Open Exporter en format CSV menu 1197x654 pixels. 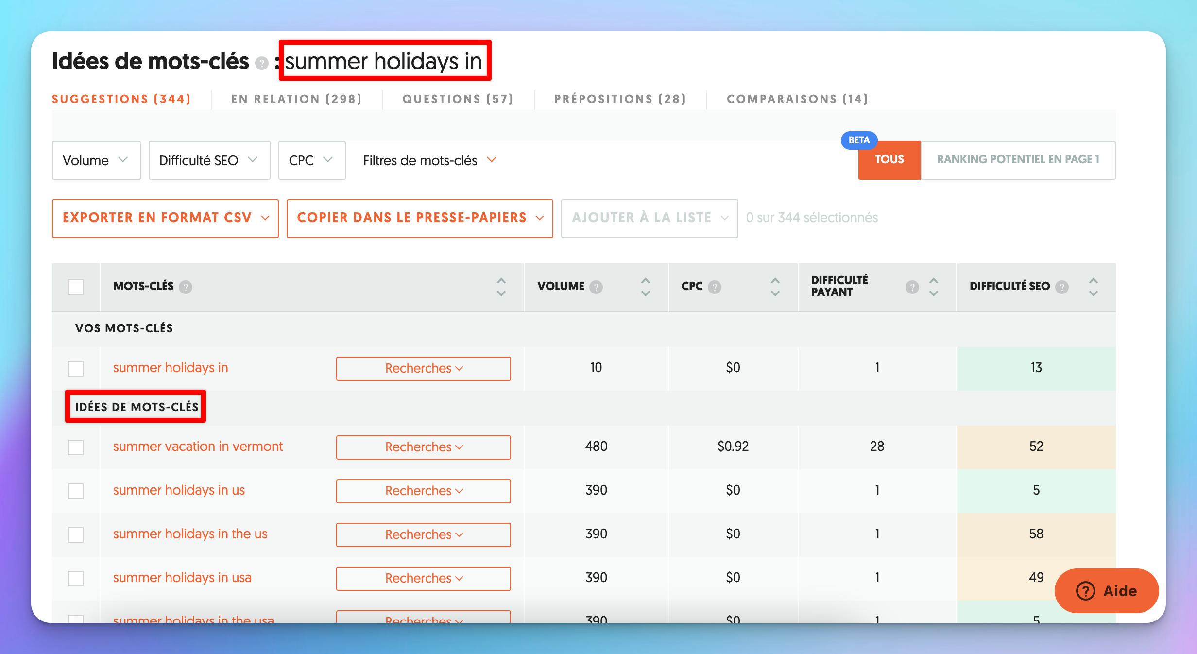coord(165,219)
